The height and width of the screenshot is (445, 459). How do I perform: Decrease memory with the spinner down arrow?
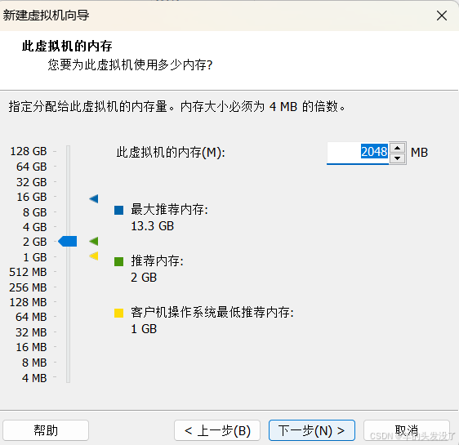[397, 158]
